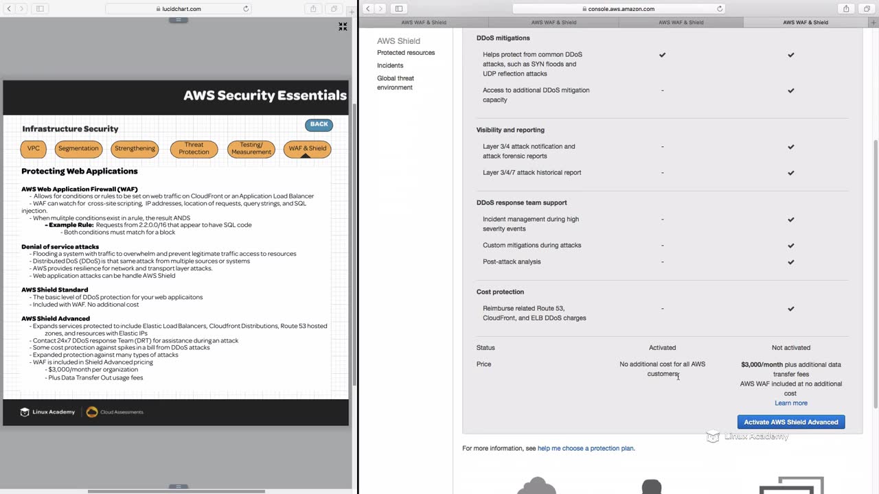
Task: Click the Not activated status text
Action: click(x=791, y=348)
